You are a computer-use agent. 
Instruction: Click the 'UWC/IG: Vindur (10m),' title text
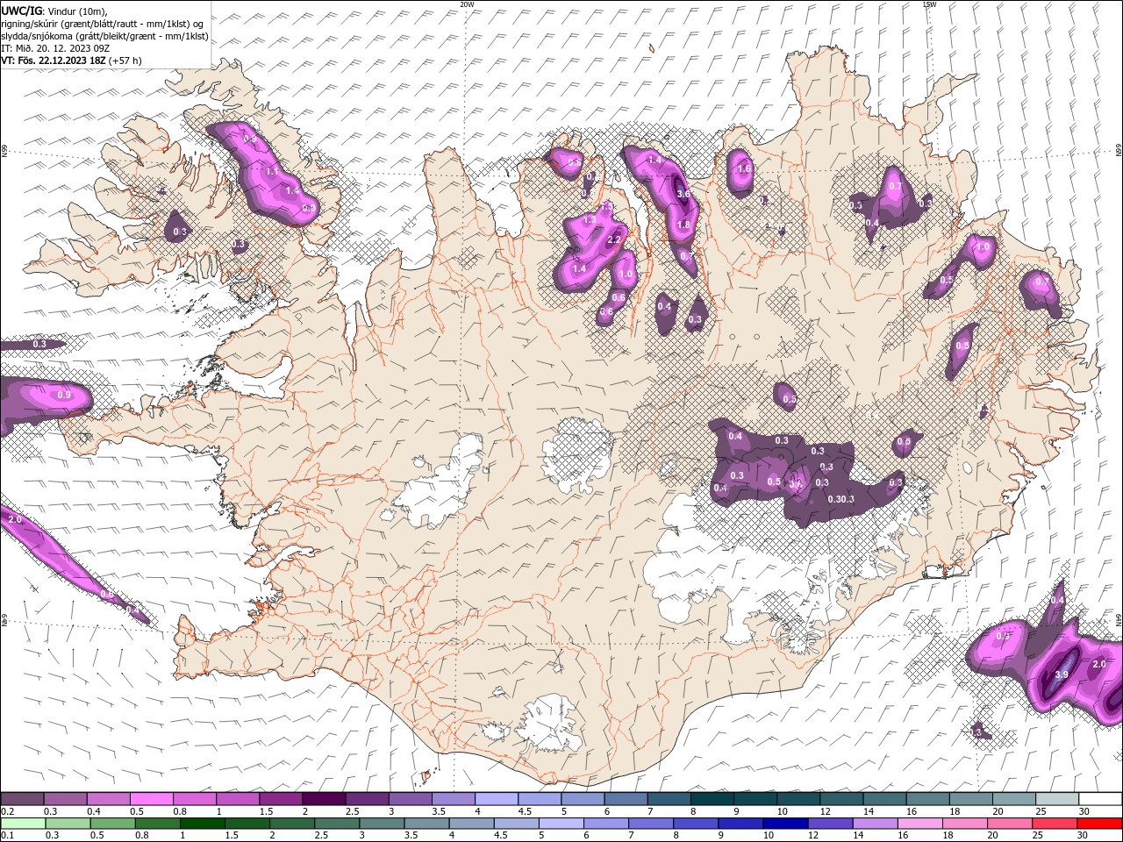[x=54, y=11]
